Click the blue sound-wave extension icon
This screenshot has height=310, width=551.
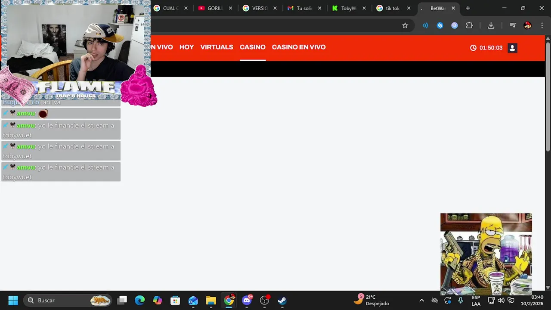(x=425, y=25)
